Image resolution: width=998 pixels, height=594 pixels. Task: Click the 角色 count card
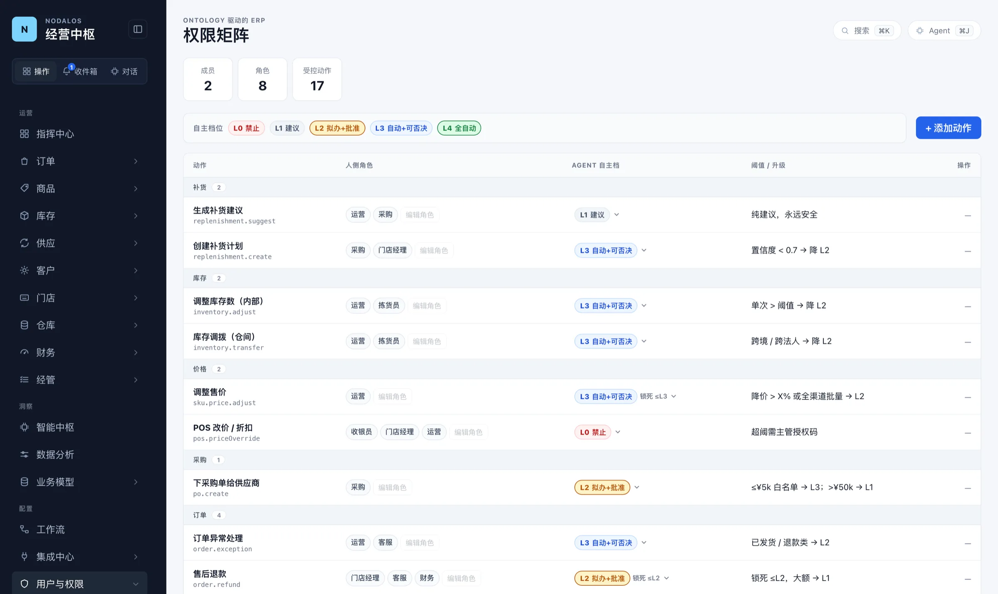pos(262,79)
